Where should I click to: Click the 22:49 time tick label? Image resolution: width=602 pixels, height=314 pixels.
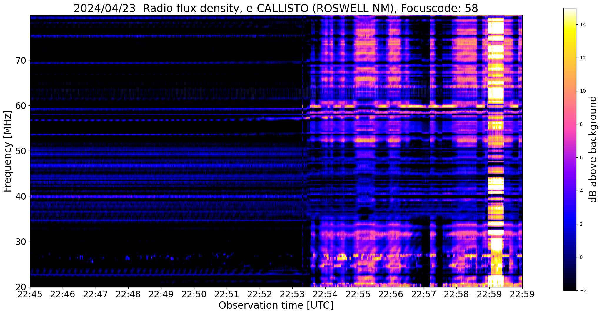click(x=161, y=294)
